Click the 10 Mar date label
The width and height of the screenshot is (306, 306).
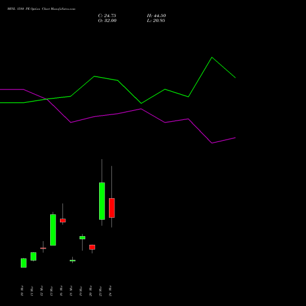pyautogui.click(x=22, y=291)
